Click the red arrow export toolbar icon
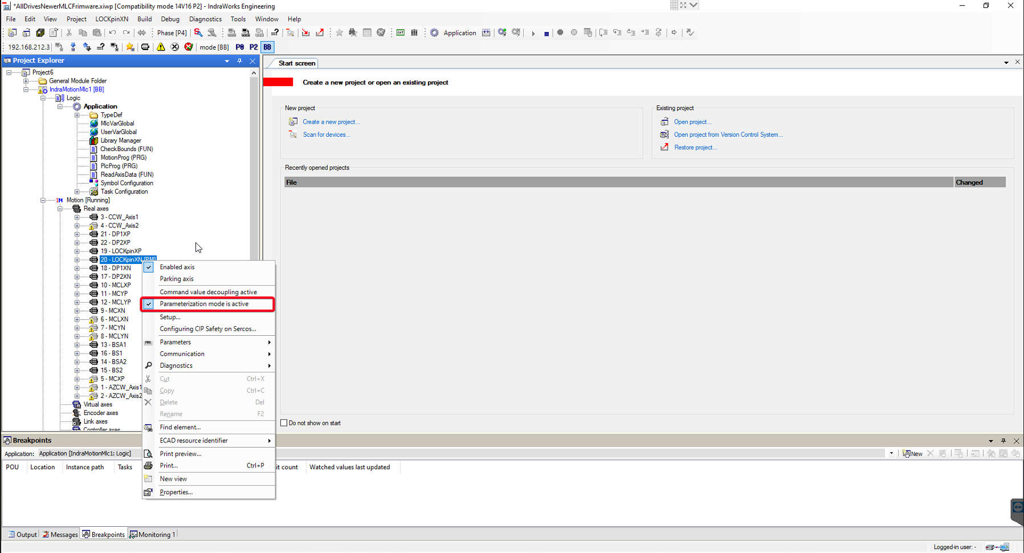Viewport: 1024px width, 553px height. (320, 33)
